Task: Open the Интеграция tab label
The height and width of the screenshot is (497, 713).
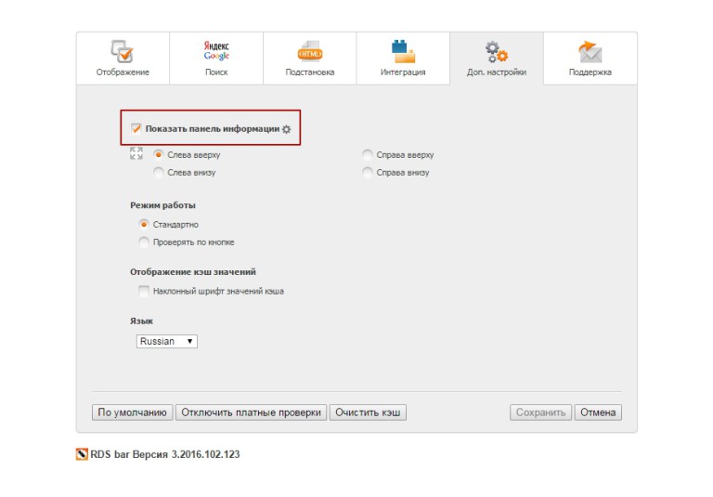Action: [403, 72]
